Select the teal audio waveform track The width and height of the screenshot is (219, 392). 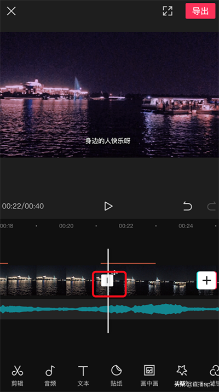tap(109, 309)
